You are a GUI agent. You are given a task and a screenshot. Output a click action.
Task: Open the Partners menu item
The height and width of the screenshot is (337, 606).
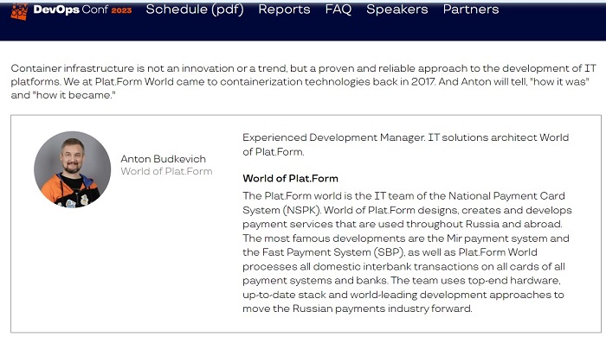pyautogui.click(x=471, y=10)
